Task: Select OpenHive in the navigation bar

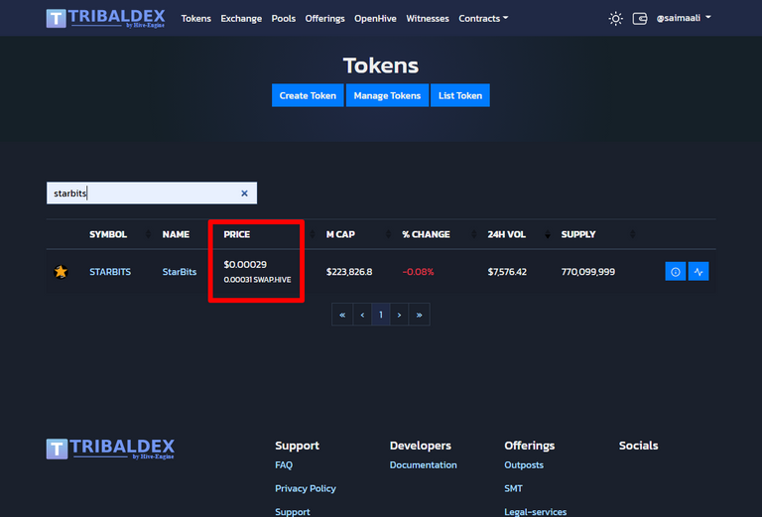Action: 375,19
